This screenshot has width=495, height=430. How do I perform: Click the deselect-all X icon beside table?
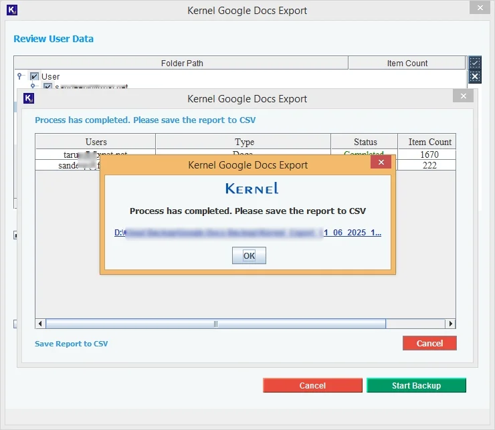pos(474,76)
